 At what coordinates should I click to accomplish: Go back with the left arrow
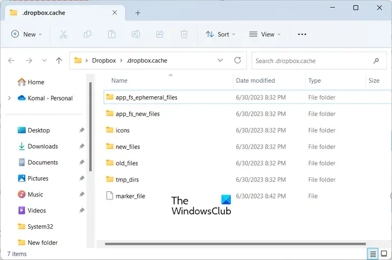12,60
